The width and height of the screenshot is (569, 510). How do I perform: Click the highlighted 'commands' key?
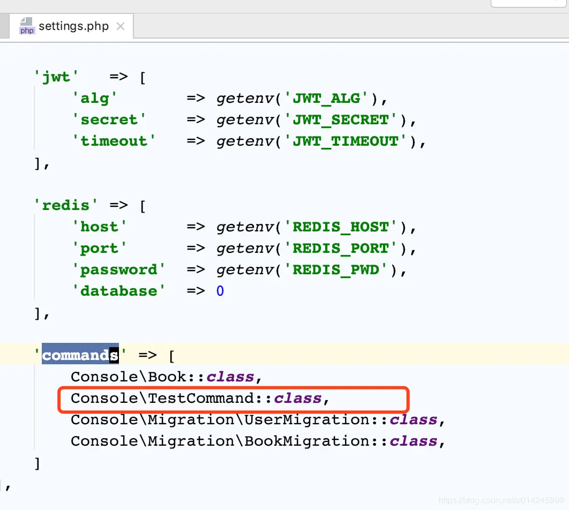(x=80, y=355)
